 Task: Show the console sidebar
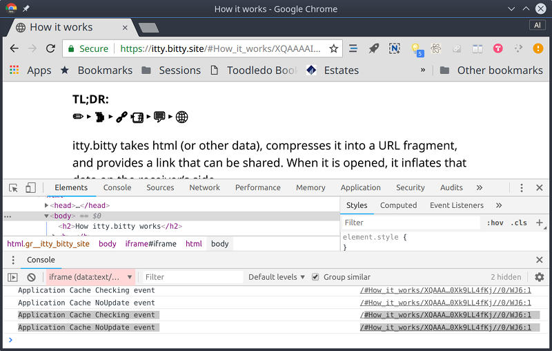click(x=13, y=277)
